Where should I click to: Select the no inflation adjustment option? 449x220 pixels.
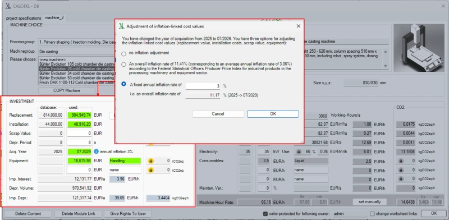coord(123,53)
